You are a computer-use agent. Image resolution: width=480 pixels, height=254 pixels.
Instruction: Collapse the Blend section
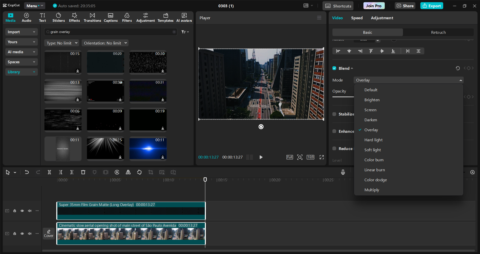(x=352, y=68)
